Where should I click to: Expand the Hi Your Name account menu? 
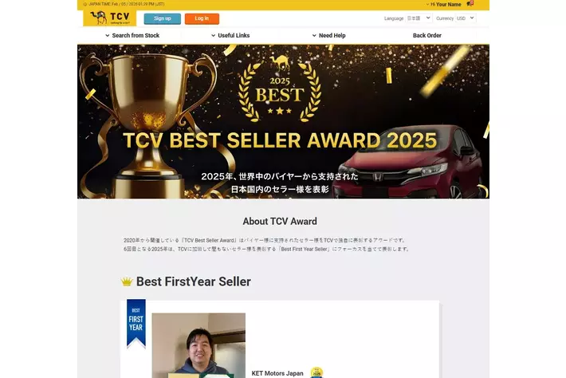pos(444,4)
